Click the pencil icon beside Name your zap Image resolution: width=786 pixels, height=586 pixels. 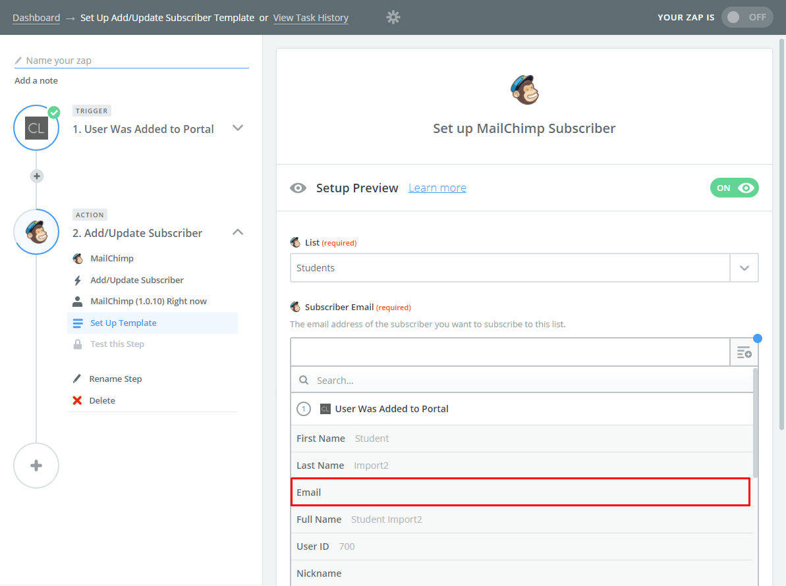click(18, 61)
